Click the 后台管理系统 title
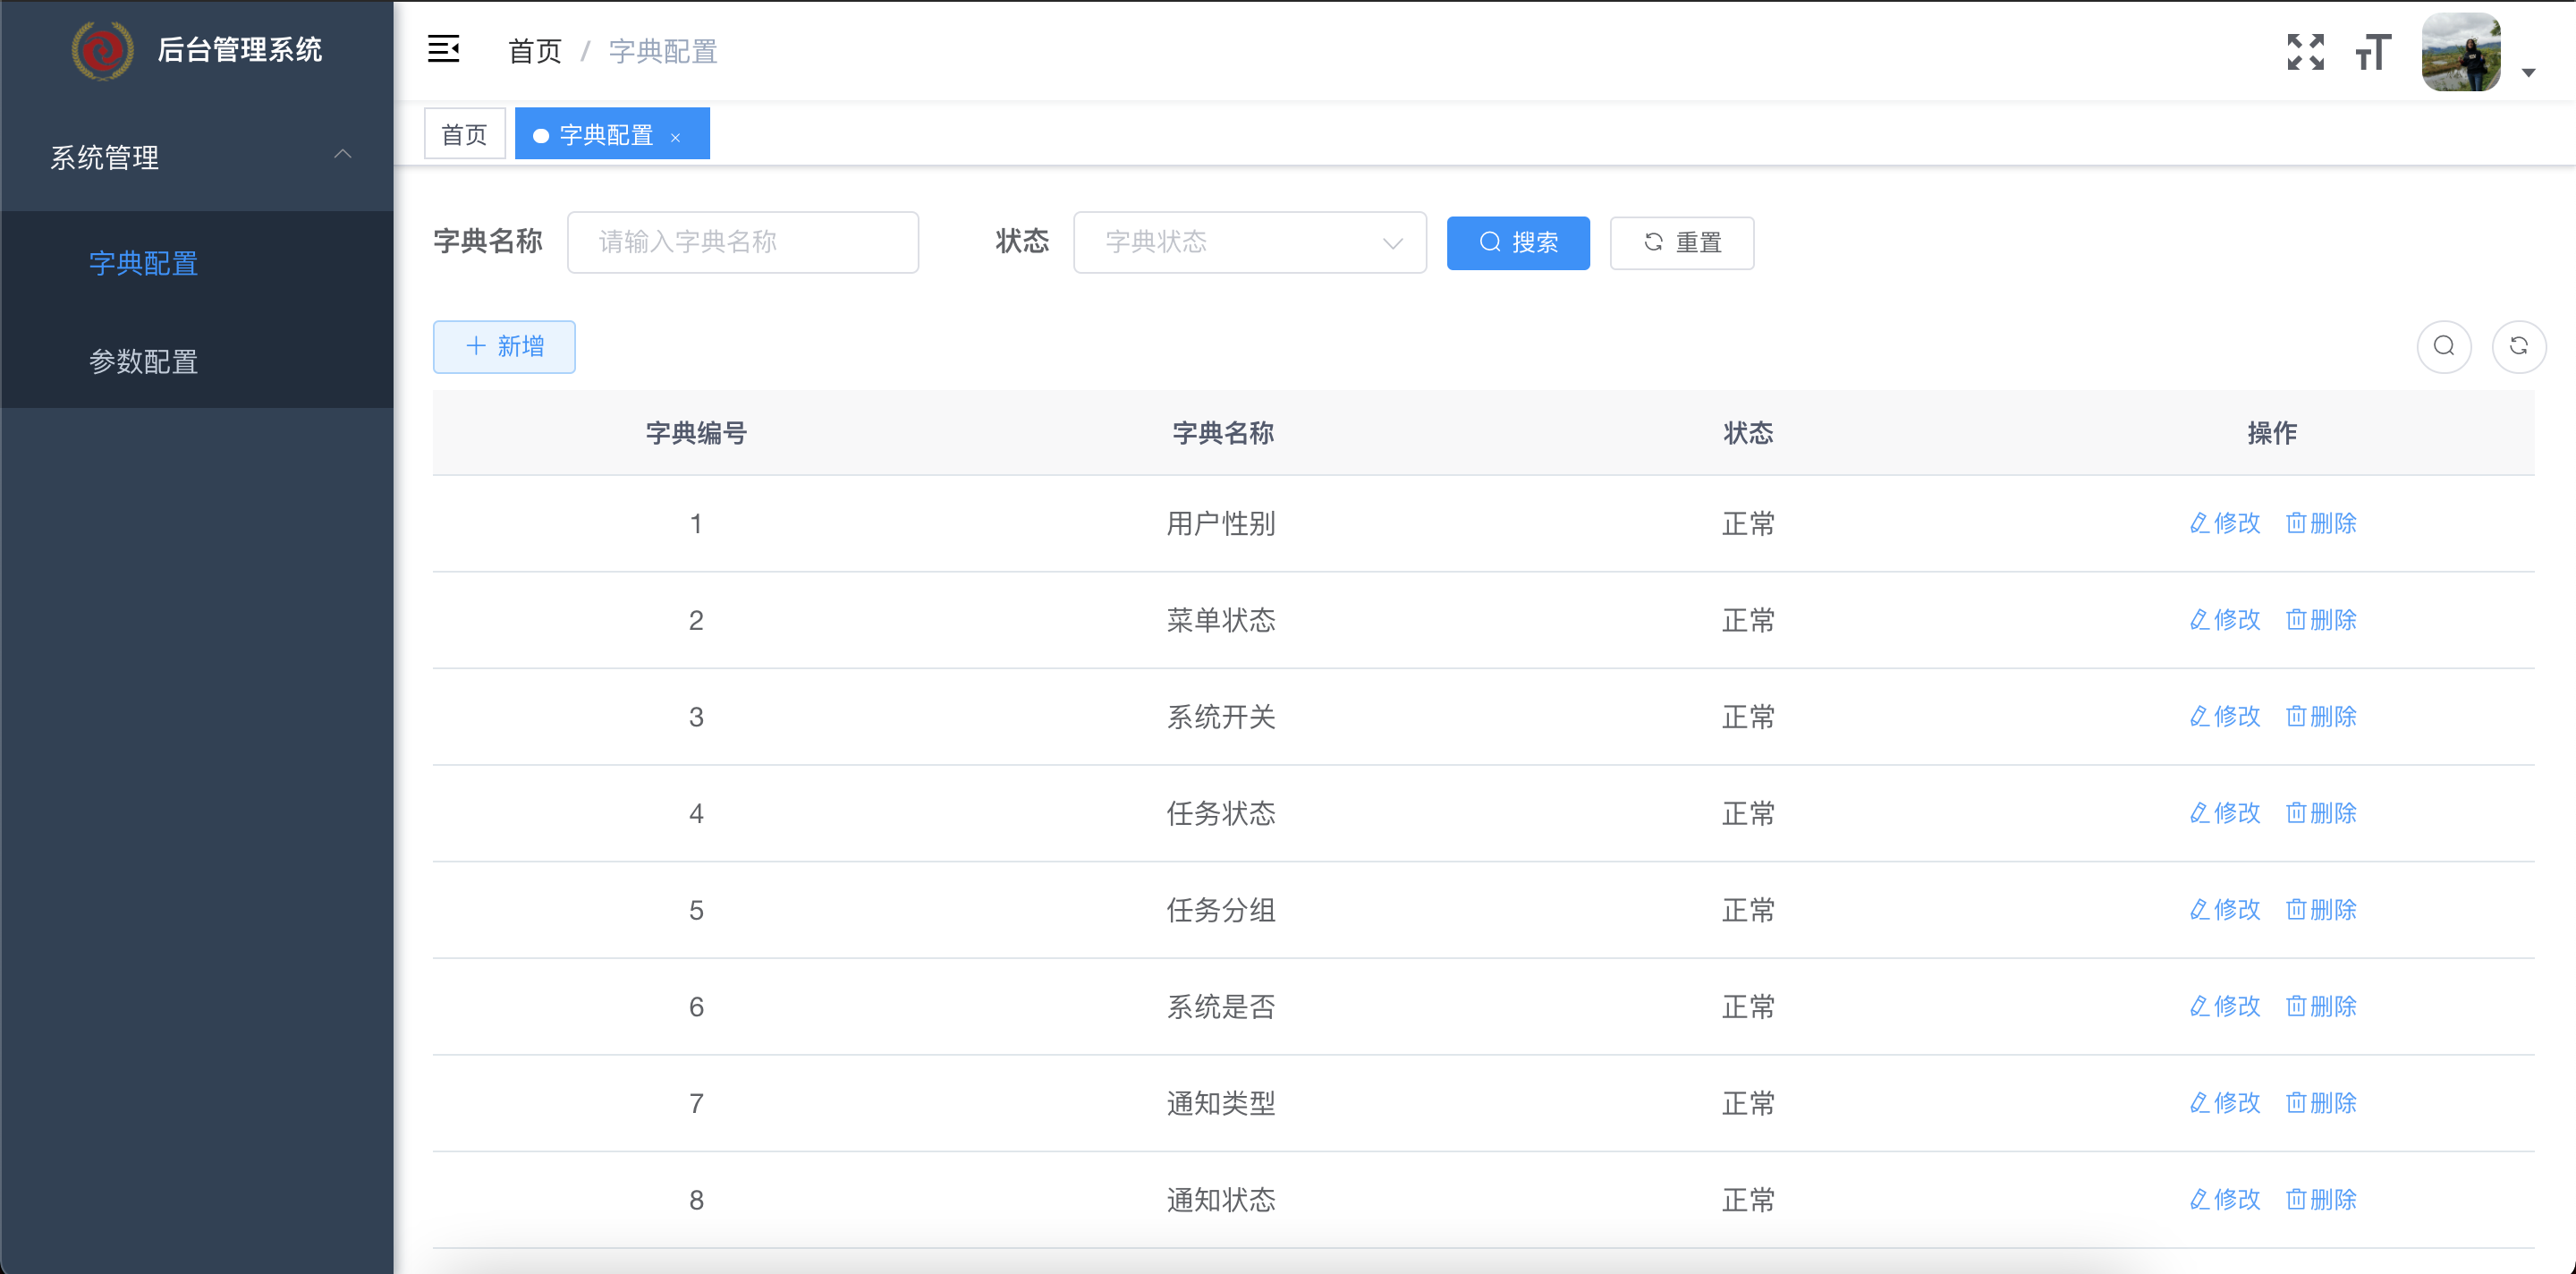Screen dimensions: 2576x1274 (x=240, y=49)
